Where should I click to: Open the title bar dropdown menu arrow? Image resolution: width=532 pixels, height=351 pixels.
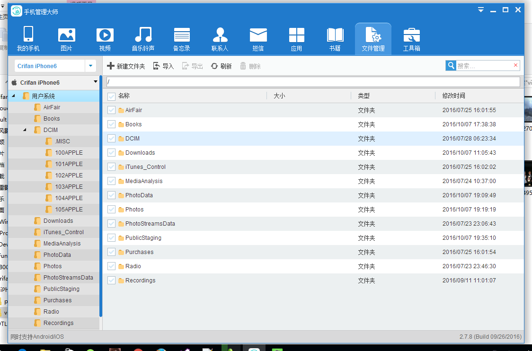[x=481, y=10]
